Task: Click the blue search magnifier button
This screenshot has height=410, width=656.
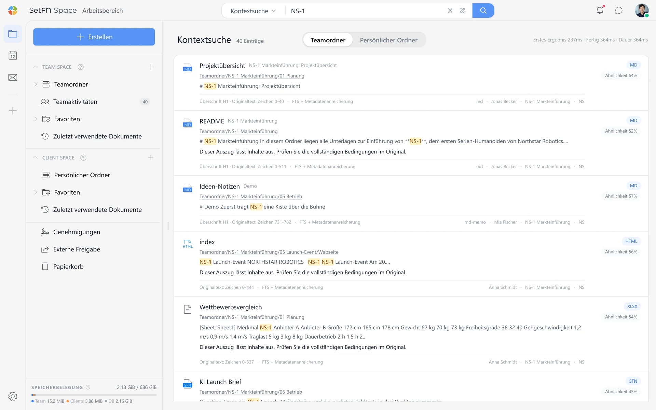Action: coord(483,11)
